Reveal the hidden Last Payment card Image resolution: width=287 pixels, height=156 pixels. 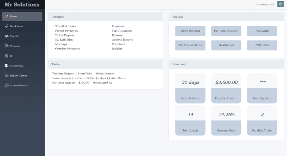pyautogui.click(x=262, y=88)
